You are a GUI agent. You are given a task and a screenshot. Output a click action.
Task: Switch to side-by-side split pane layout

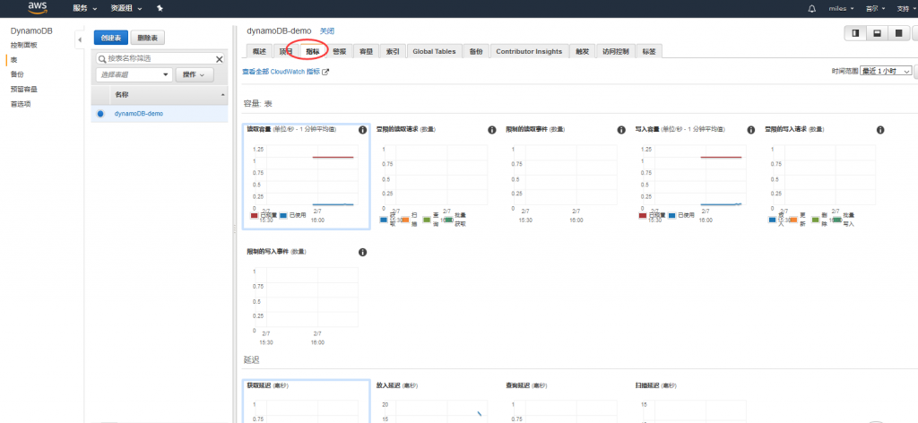(x=855, y=33)
